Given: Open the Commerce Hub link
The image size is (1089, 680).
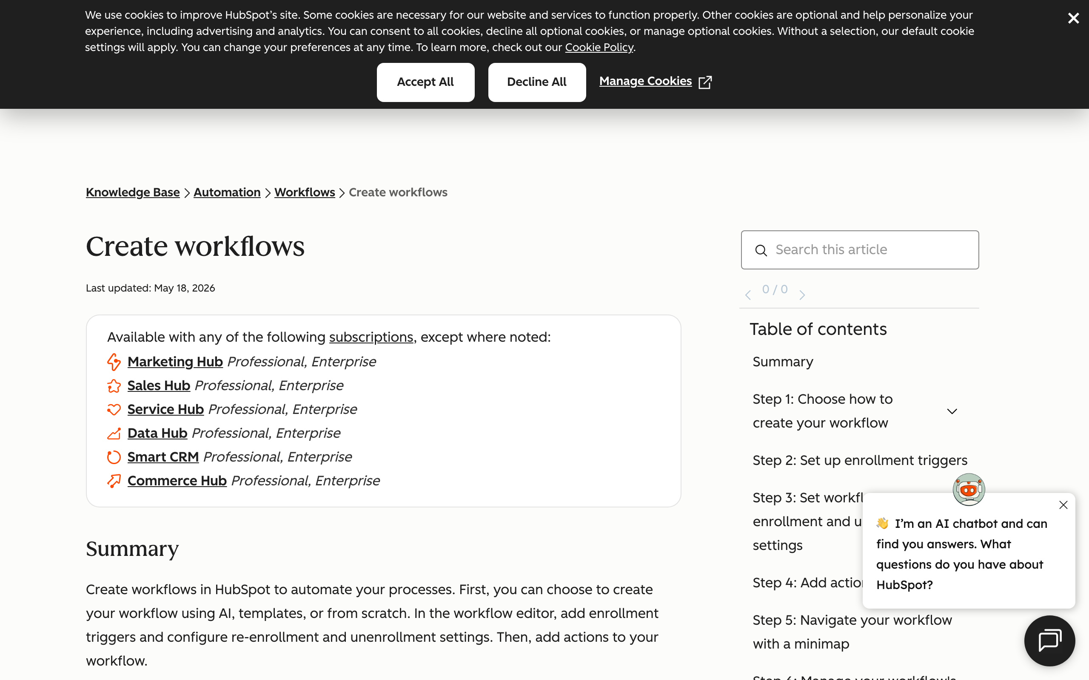Looking at the screenshot, I should click(177, 481).
